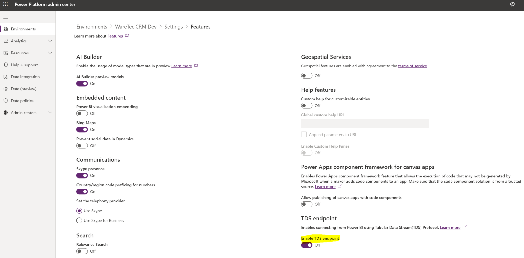The width and height of the screenshot is (524, 258).
Task: Enable Custom help for customizable entities
Action: pos(307,106)
